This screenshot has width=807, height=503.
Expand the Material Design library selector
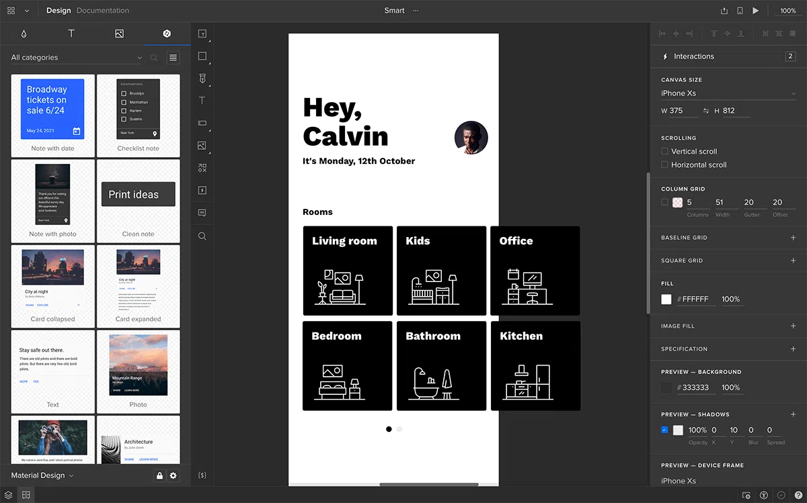pos(42,475)
